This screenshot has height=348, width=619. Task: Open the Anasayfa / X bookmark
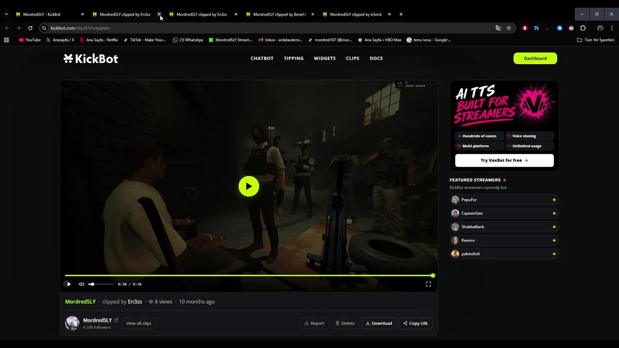pyautogui.click(x=60, y=40)
